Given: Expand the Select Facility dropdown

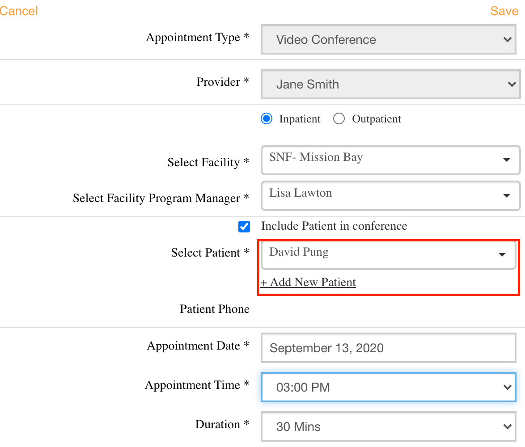Looking at the screenshot, I should [x=390, y=159].
